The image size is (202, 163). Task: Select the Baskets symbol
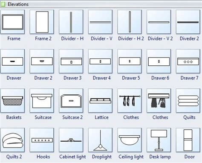point(12,101)
